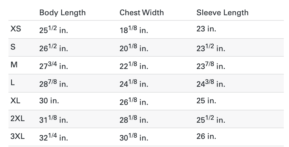This screenshot has width=289, height=147.
Task: Click the XS sleeve length 23 in. cell
Action: coord(206,29)
